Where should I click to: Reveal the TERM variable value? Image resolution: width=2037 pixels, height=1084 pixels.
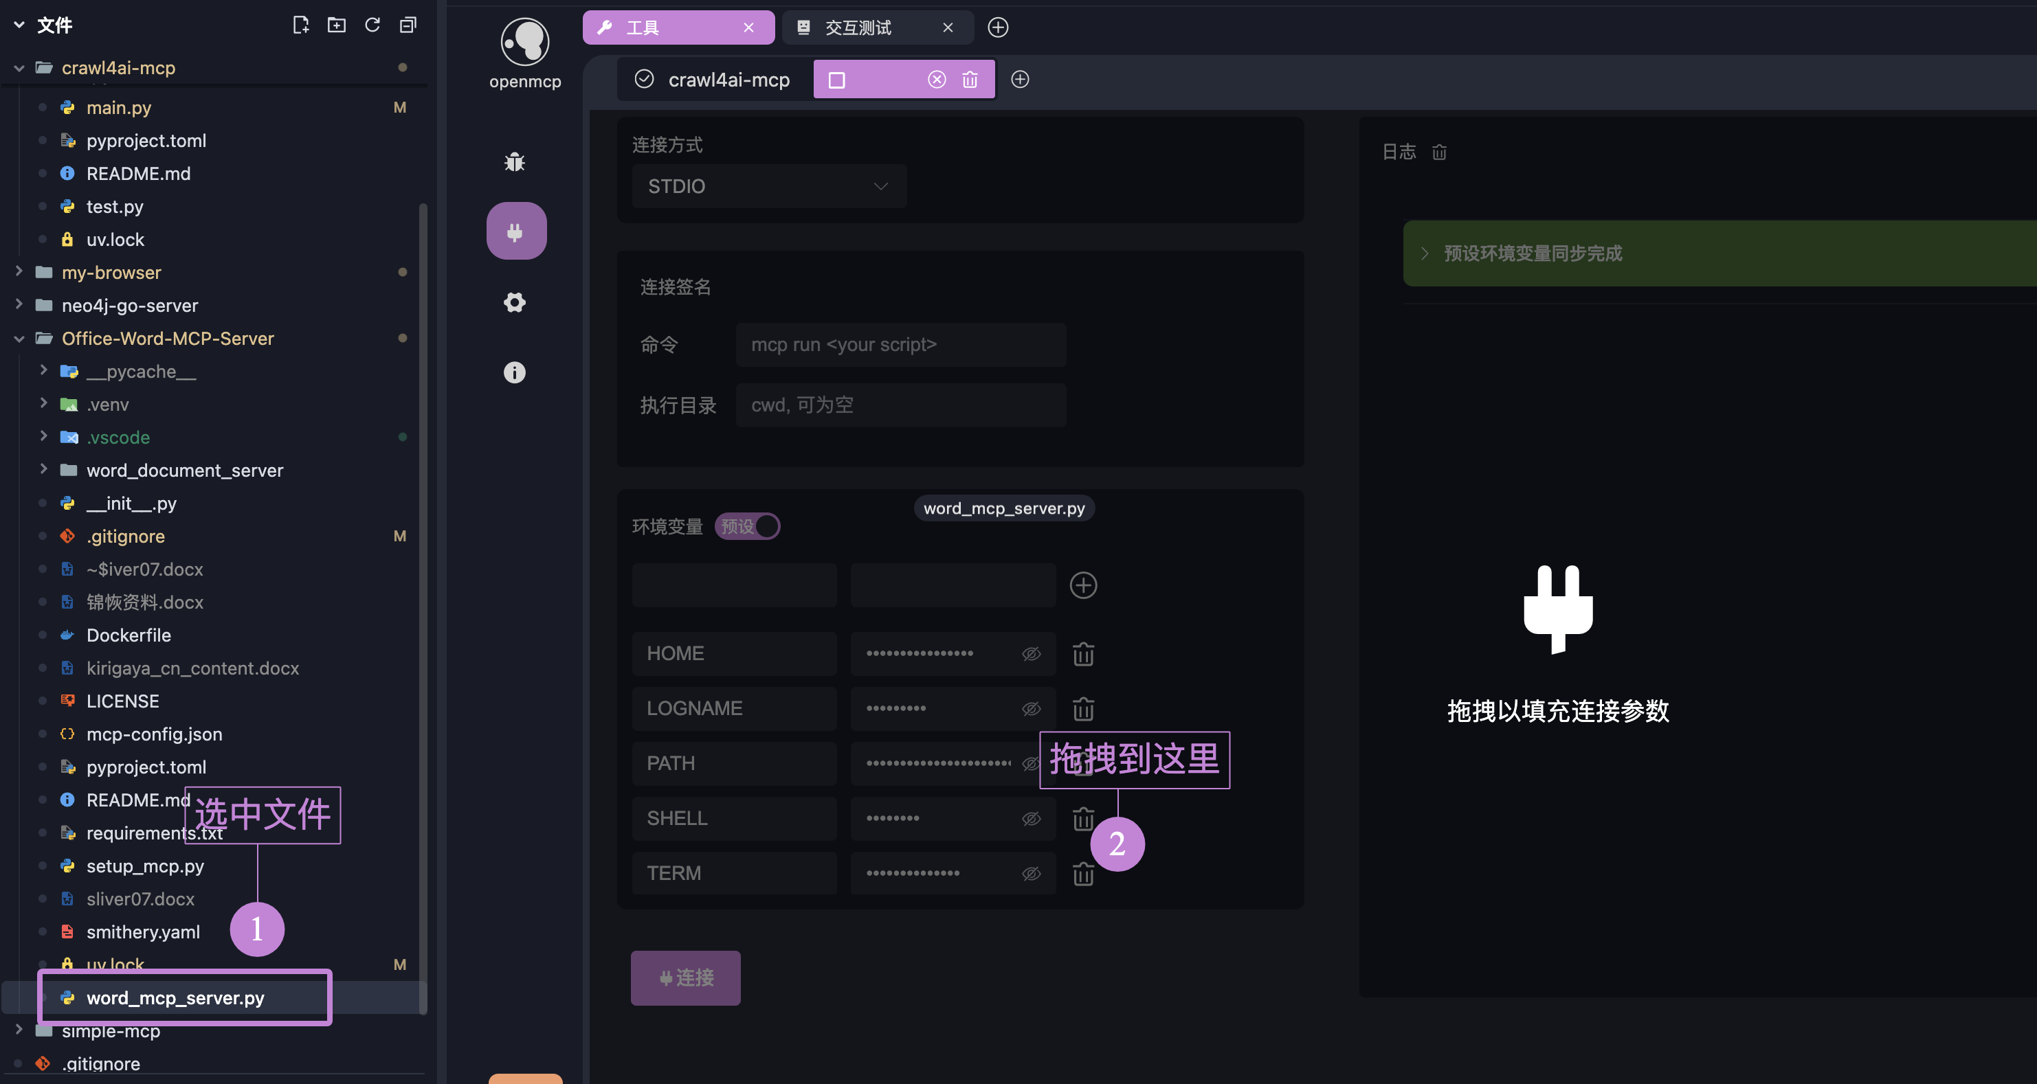[1030, 873]
